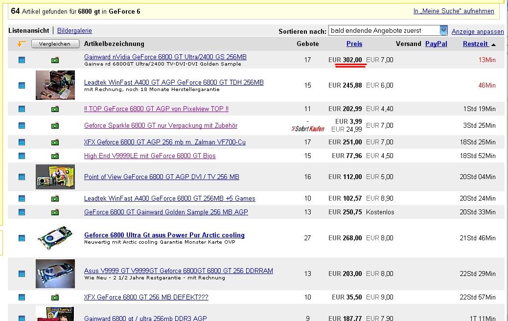The image size is (508, 321).
Task: Click camera icon beside Geforce Sparkle listing
Action: click(55, 125)
